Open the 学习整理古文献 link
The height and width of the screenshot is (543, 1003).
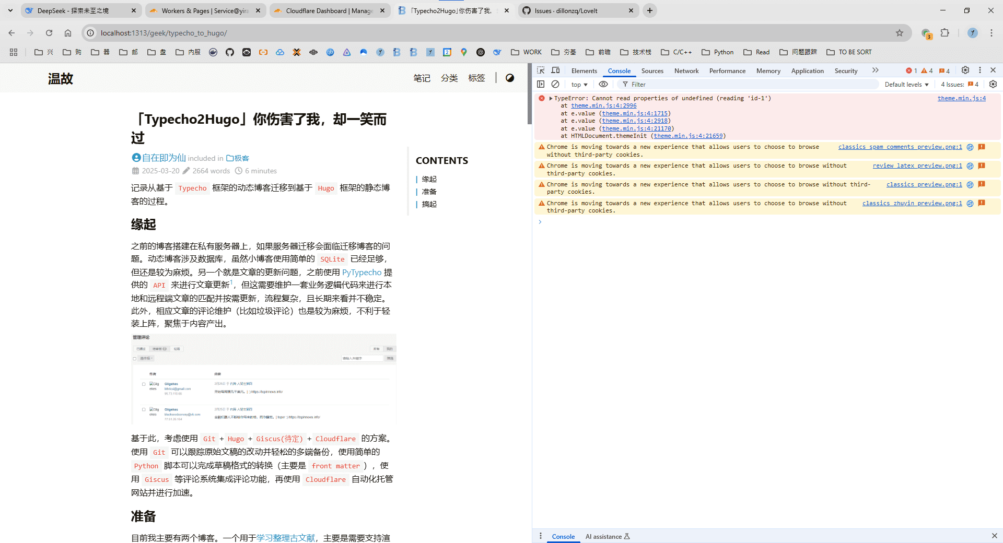tap(286, 538)
